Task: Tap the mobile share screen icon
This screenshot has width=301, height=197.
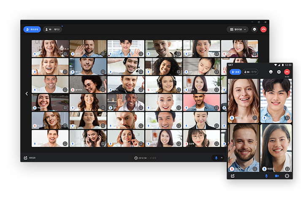Action: point(233,176)
